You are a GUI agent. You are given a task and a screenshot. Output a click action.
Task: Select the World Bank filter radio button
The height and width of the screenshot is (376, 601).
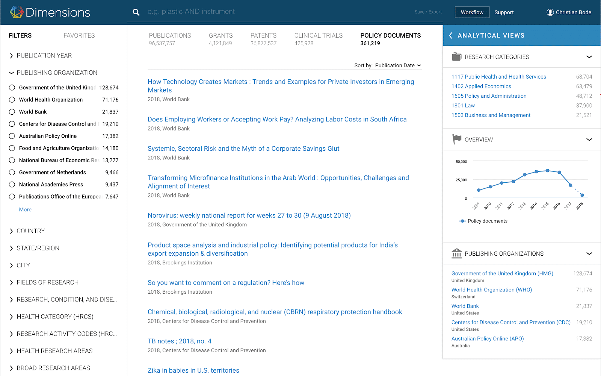point(12,112)
